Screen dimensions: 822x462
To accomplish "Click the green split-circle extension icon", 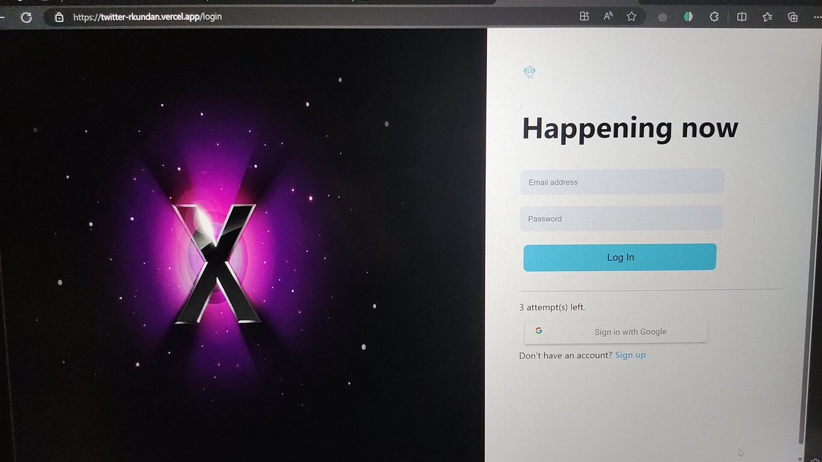I will click(x=688, y=16).
